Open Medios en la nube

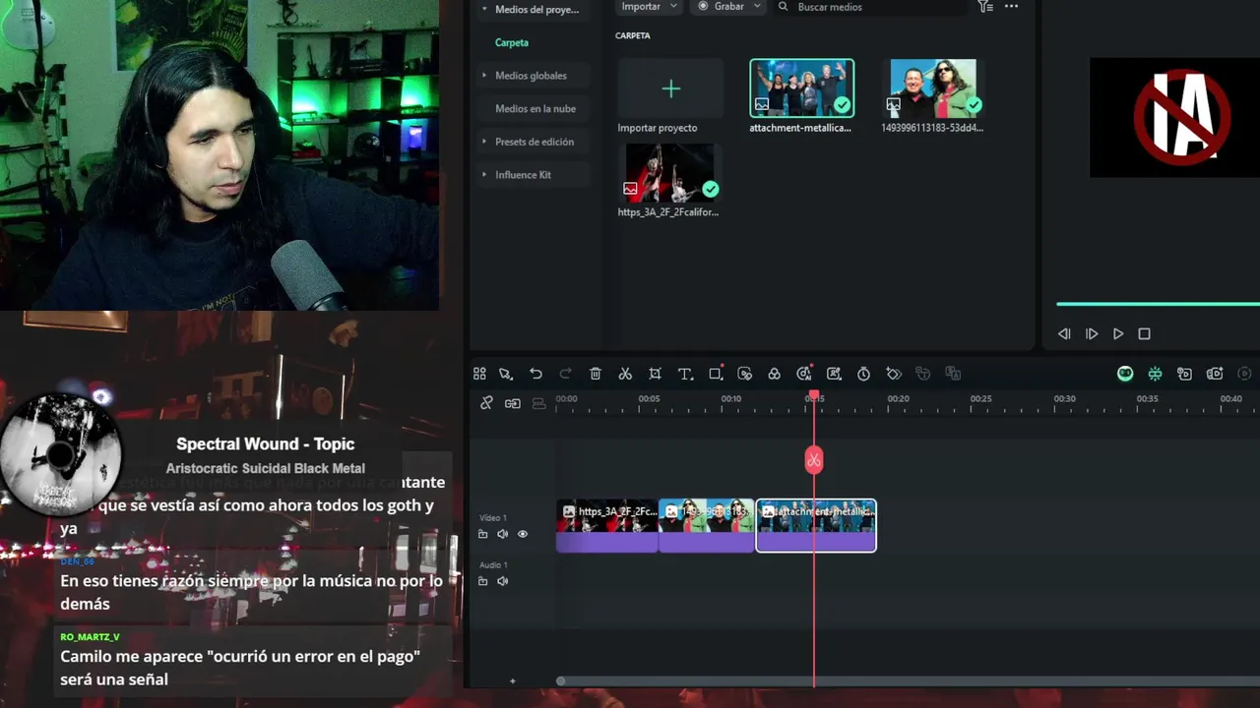coord(535,108)
